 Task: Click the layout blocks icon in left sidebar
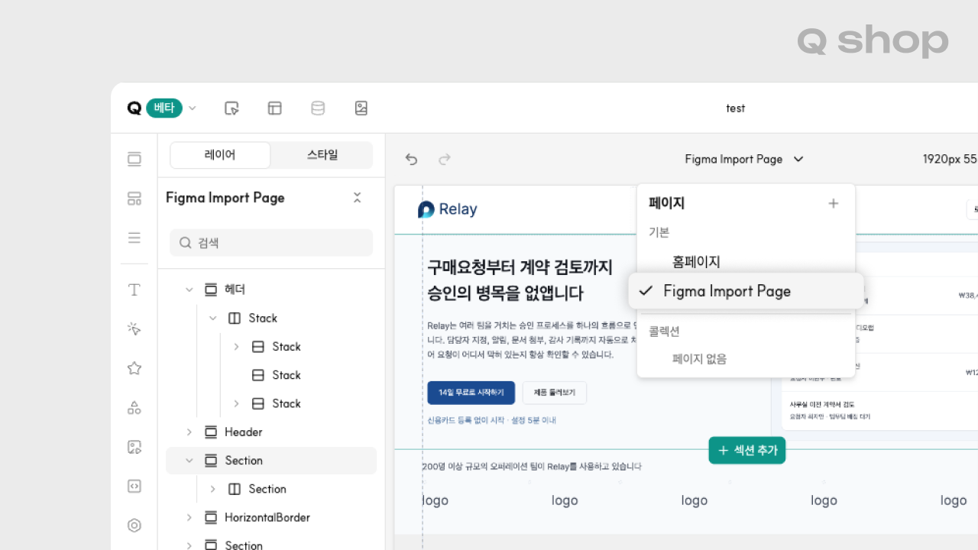(x=134, y=199)
